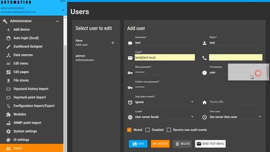Click the phone handset icon
Viewport: 270px width, 152px height.
(x=204, y=58)
